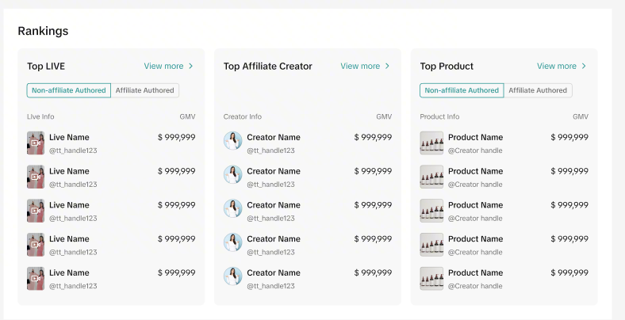Switch Top Product to Affiliate Authored
Image resolution: width=625 pixels, height=320 pixels.
[x=538, y=90]
